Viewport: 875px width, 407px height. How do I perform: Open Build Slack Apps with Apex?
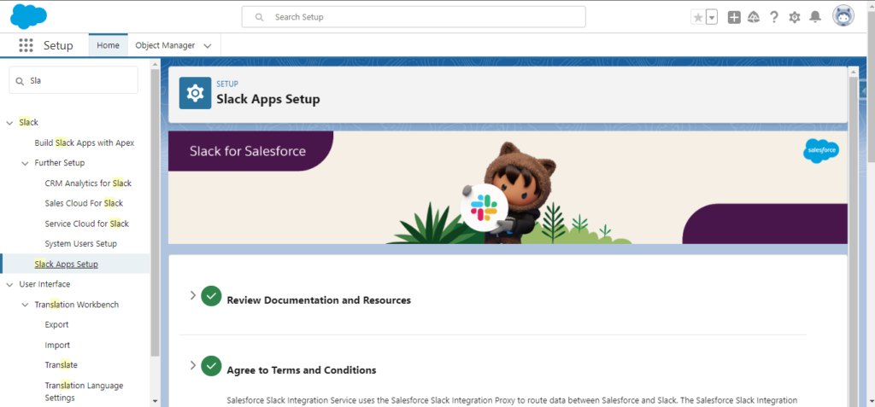click(85, 142)
